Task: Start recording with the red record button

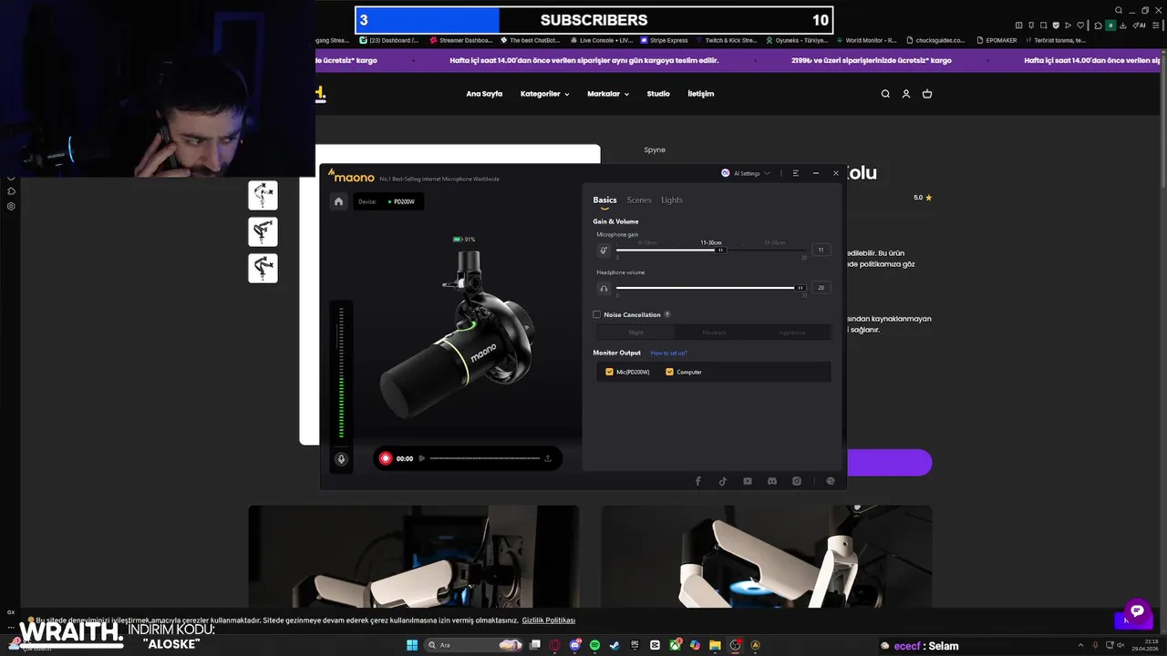Action: [386, 458]
